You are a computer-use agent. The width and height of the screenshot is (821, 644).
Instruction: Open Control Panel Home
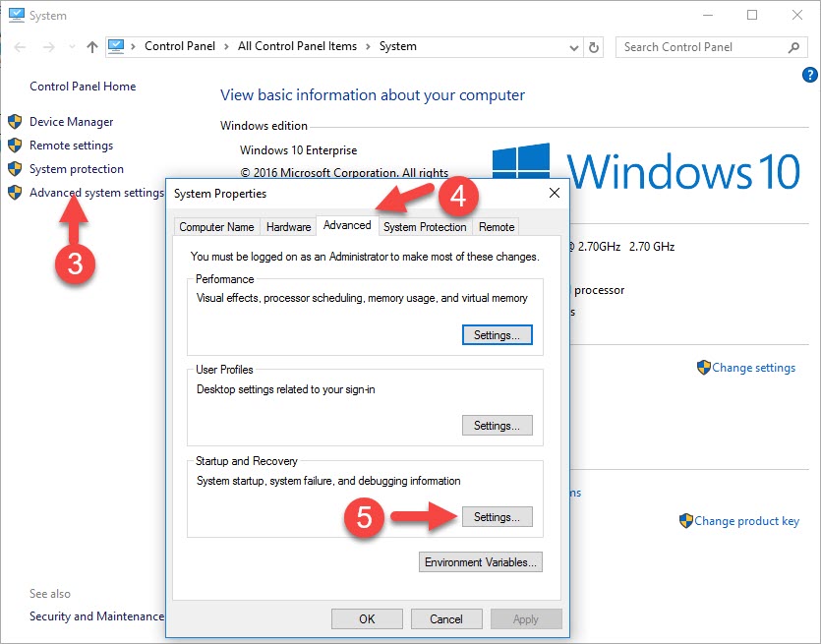pyautogui.click(x=83, y=87)
